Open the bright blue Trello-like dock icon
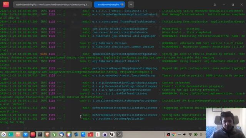 click(83, 135)
